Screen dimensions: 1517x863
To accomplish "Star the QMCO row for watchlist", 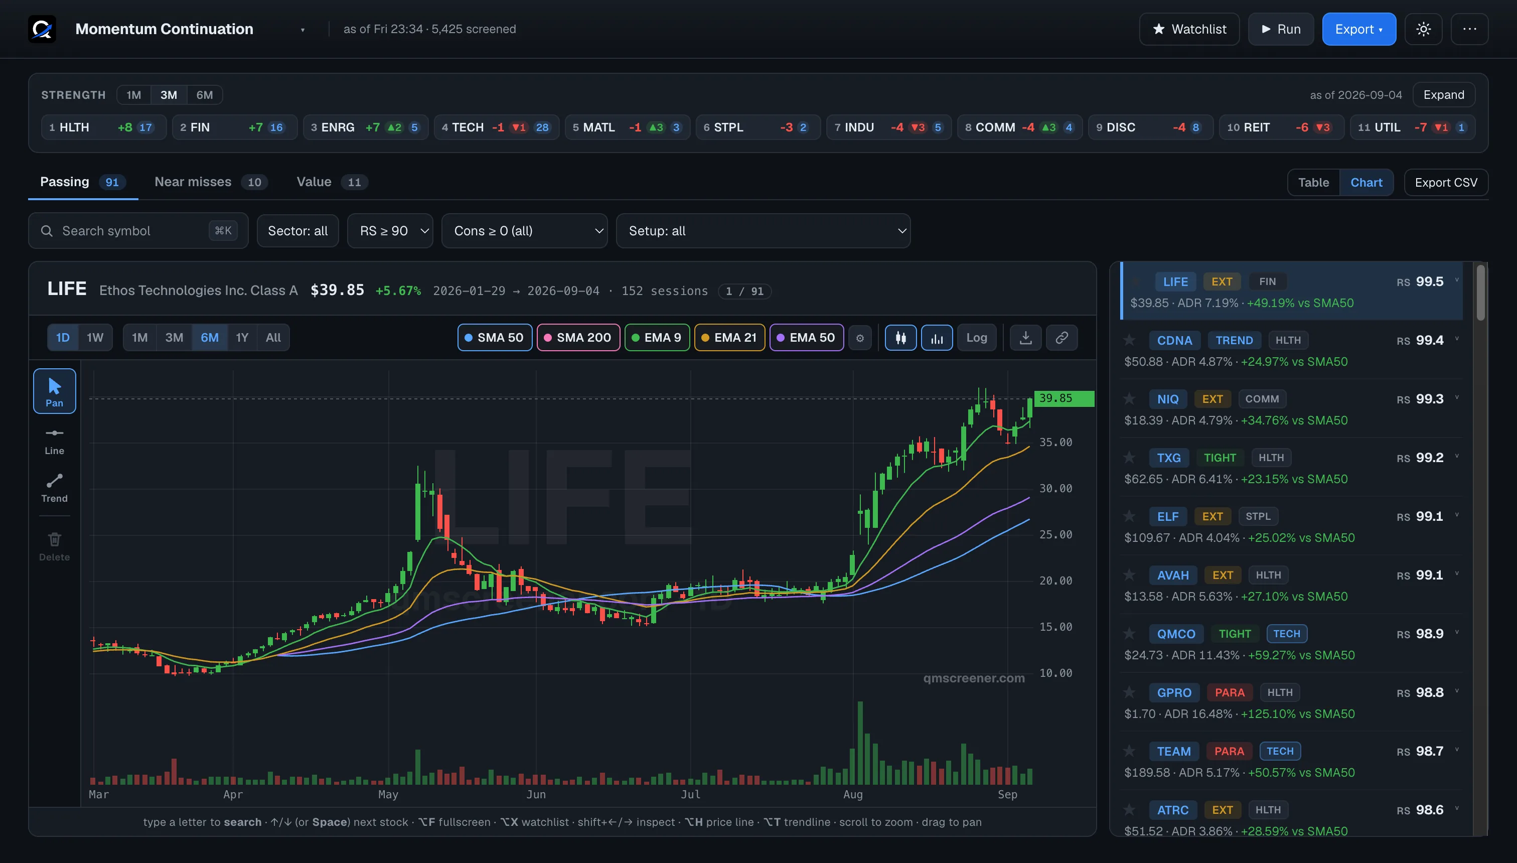I will tap(1129, 633).
